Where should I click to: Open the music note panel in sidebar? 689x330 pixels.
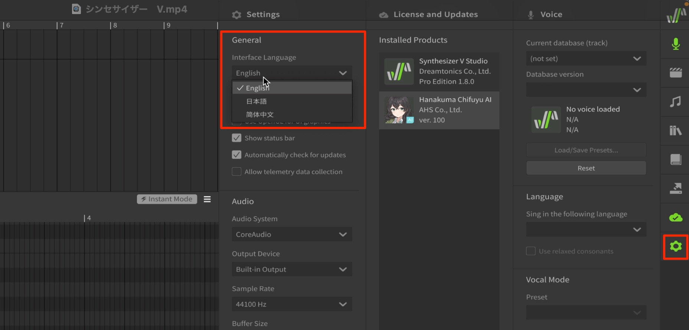click(x=676, y=102)
